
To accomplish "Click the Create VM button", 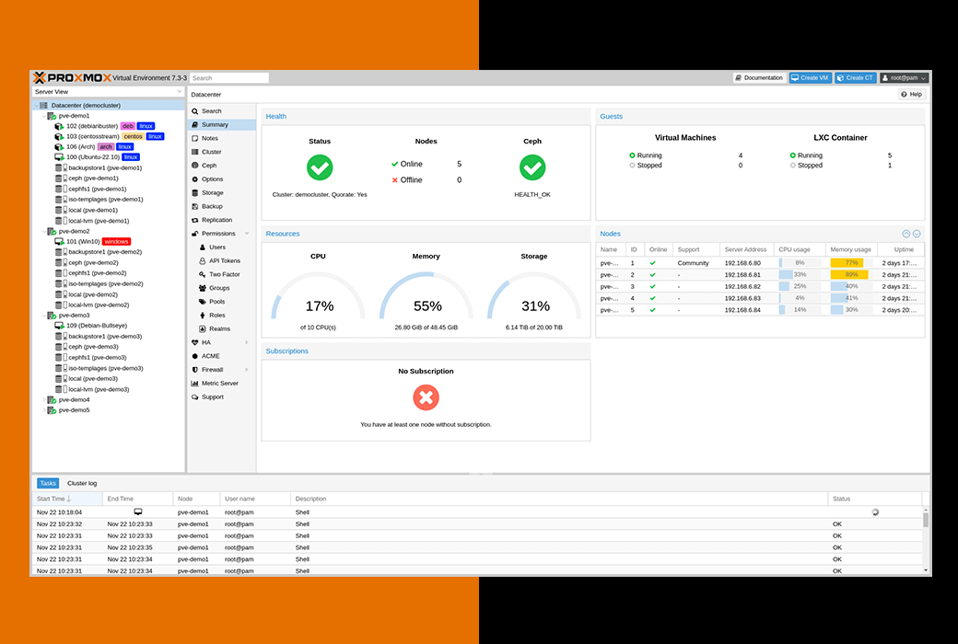I will click(810, 78).
